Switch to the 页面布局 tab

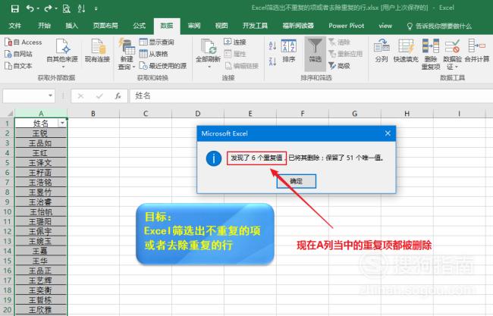pyautogui.click(x=105, y=26)
